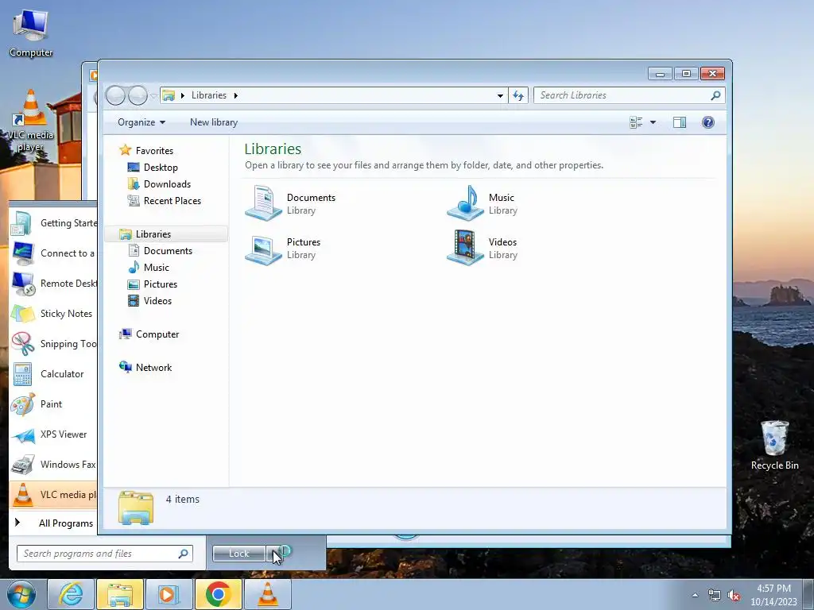Open recent pages dropdown beside Forward button
This screenshot has height=610, width=814.
point(153,95)
